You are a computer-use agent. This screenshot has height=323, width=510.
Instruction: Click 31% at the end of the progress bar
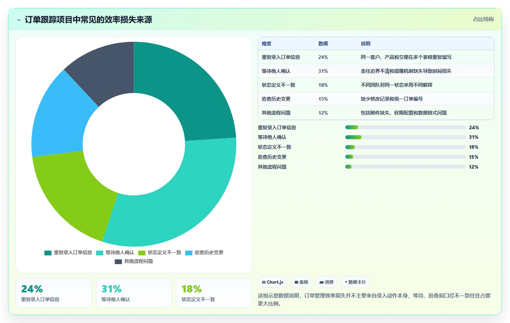[474, 137]
